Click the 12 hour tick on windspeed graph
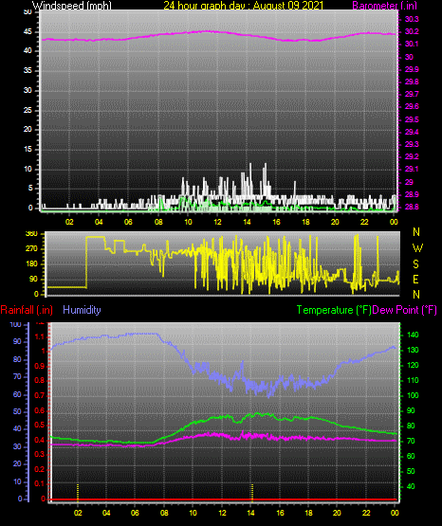The image size is (442, 526). 217,222
